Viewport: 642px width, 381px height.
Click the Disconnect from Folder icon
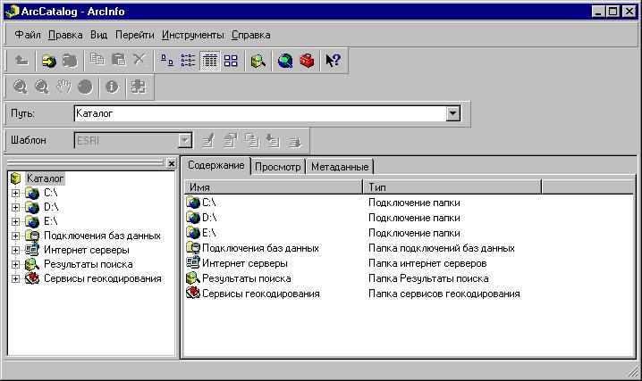(x=70, y=61)
